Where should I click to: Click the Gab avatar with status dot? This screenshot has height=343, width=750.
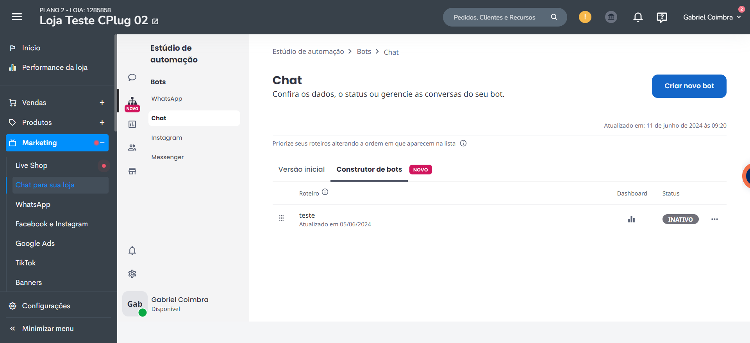tap(135, 304)
